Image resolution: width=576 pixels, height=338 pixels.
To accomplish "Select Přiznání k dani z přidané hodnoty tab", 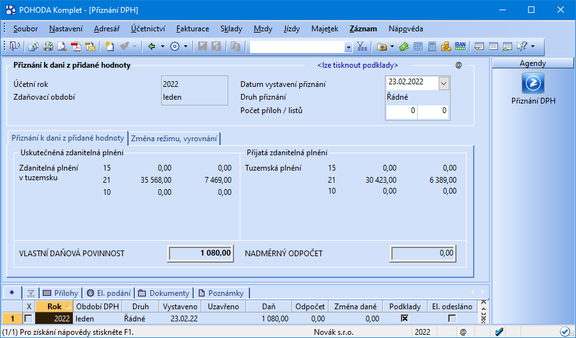I will click(68, 138).
